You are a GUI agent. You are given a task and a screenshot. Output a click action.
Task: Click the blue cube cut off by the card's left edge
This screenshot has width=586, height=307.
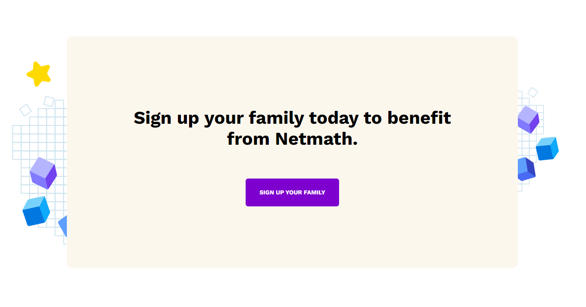63,226
